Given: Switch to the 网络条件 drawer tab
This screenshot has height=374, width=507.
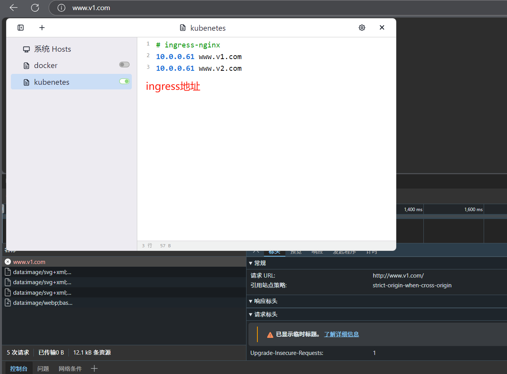Looking at the screenshot, I should pyautogui.click(x=70, y=369).
